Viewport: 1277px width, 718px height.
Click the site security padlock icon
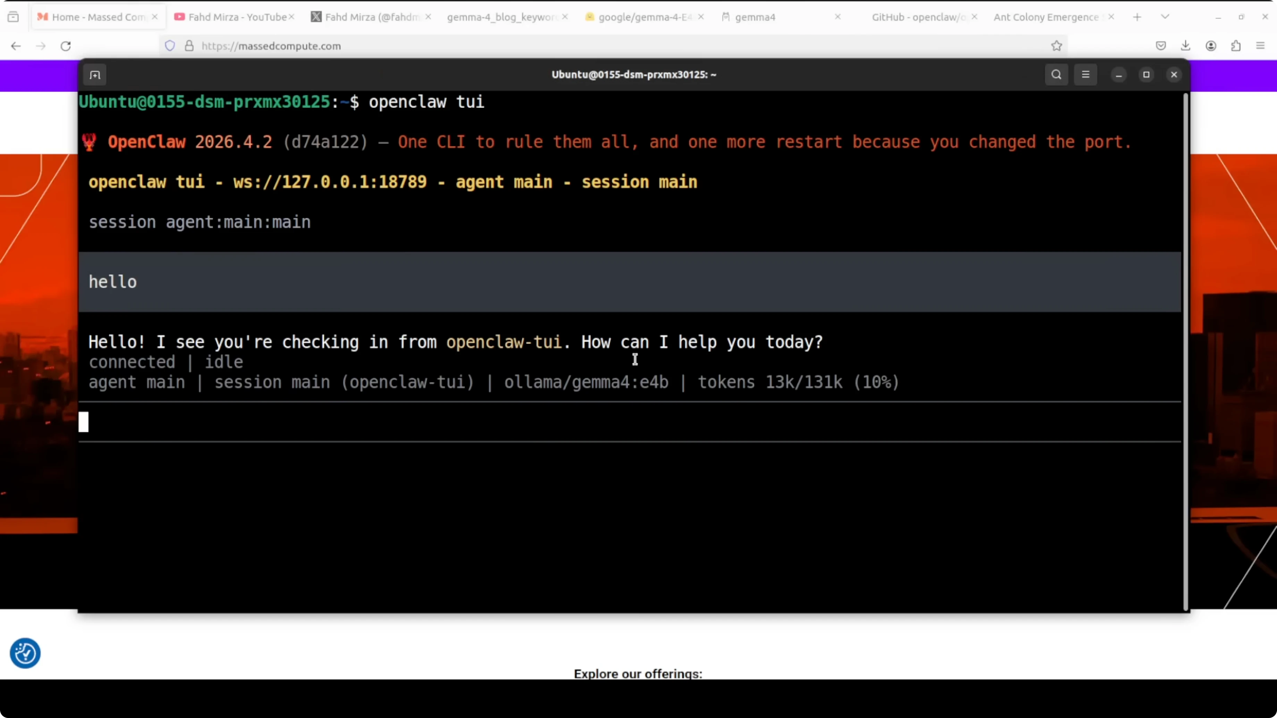[x=189, y=46]
